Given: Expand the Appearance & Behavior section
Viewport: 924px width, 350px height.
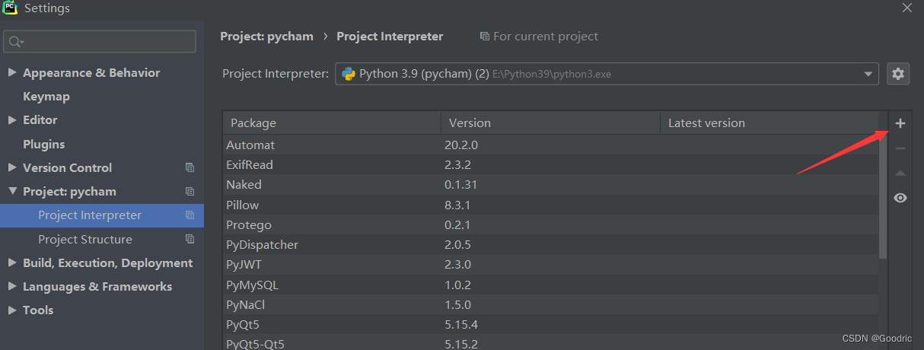Looking at the screenshot, I should [x=12, y=73].
